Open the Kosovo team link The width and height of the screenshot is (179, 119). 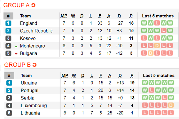28,38
